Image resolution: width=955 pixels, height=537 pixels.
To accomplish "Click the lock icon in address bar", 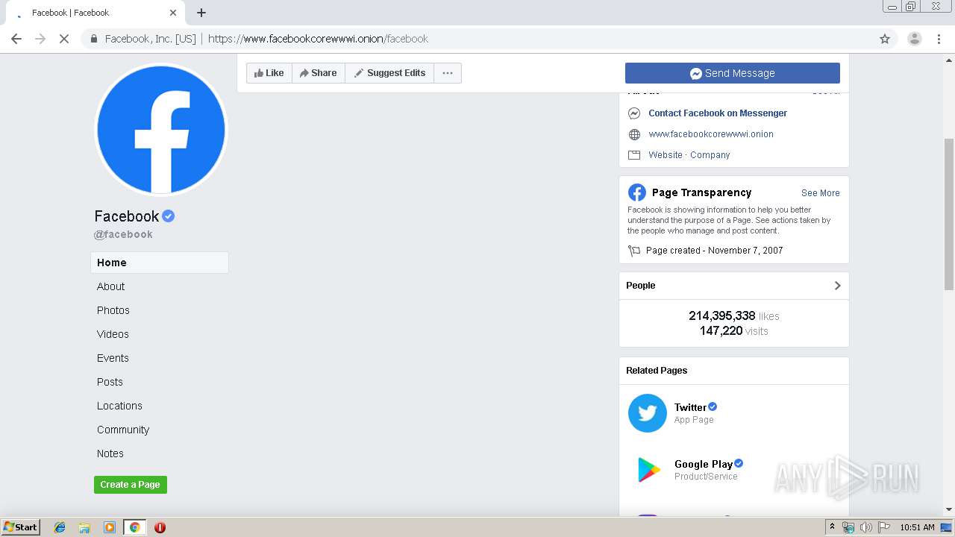I will click(94, 39).
